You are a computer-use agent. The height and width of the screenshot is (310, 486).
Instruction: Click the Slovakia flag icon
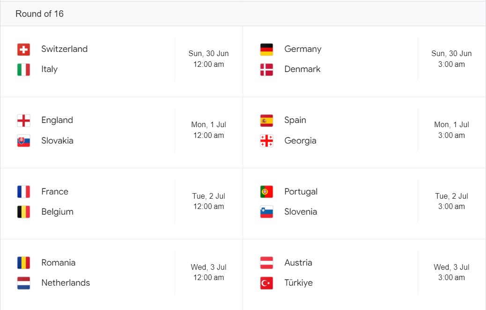click(23, 141)
